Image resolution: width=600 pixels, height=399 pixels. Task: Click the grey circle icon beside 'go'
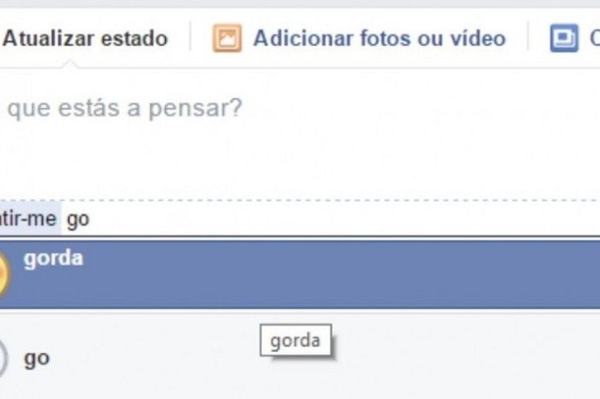tap(3, 358)
